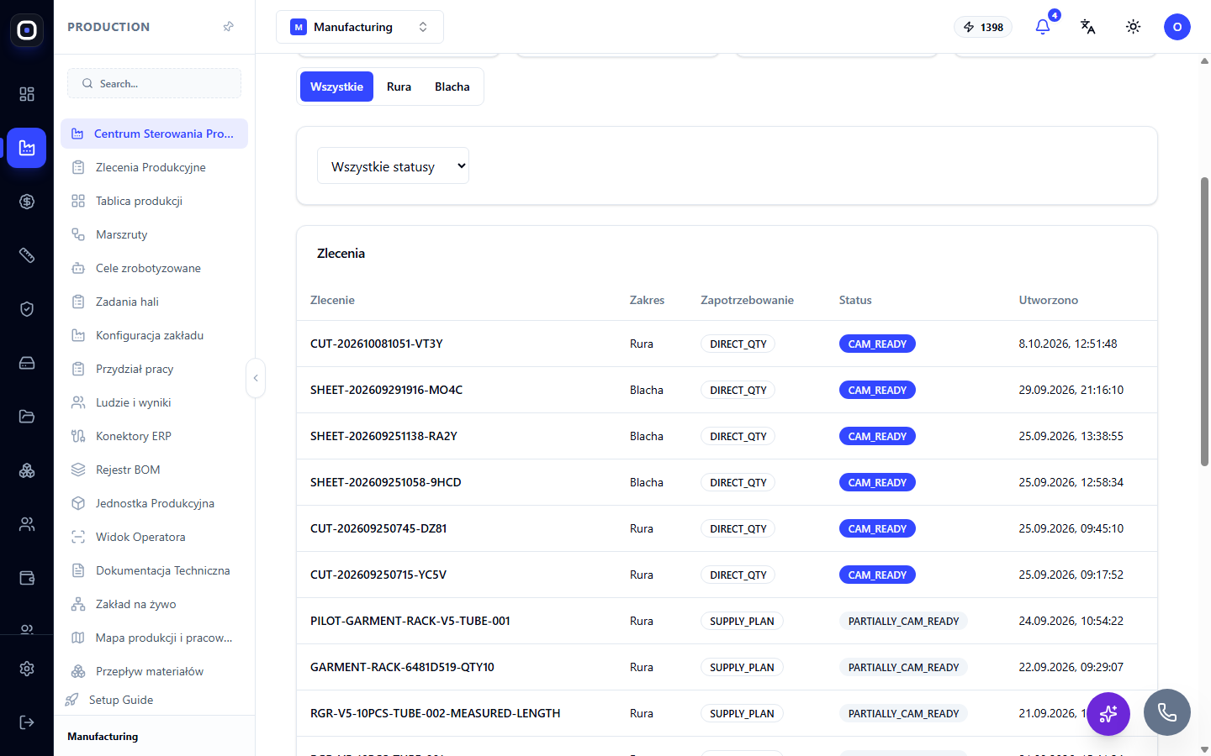The height and width of the screenshot is (756, 1211).
Task: Open the users icon in left rail
Action: (x=27, y=524)
